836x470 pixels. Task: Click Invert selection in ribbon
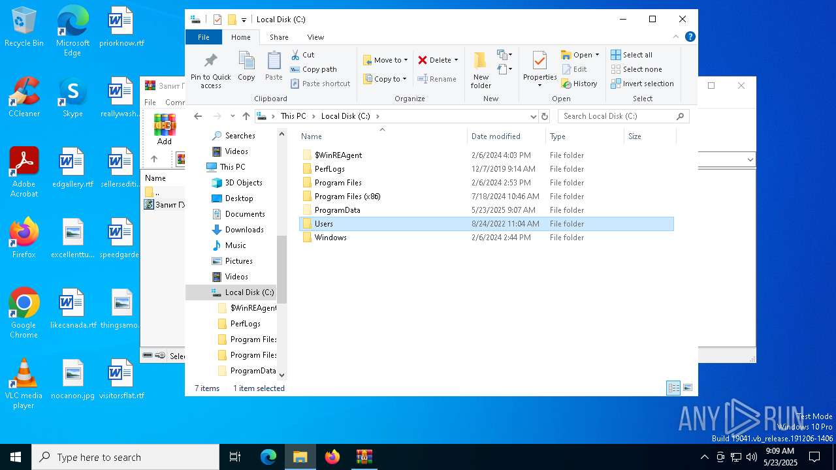pyautogui.click(x=642, y=84)
